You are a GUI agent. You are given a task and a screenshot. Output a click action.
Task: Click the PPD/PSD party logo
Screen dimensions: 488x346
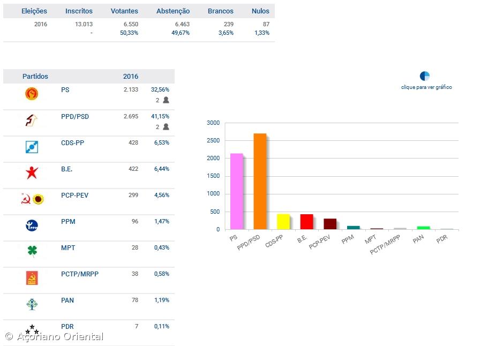pos(32,121)
